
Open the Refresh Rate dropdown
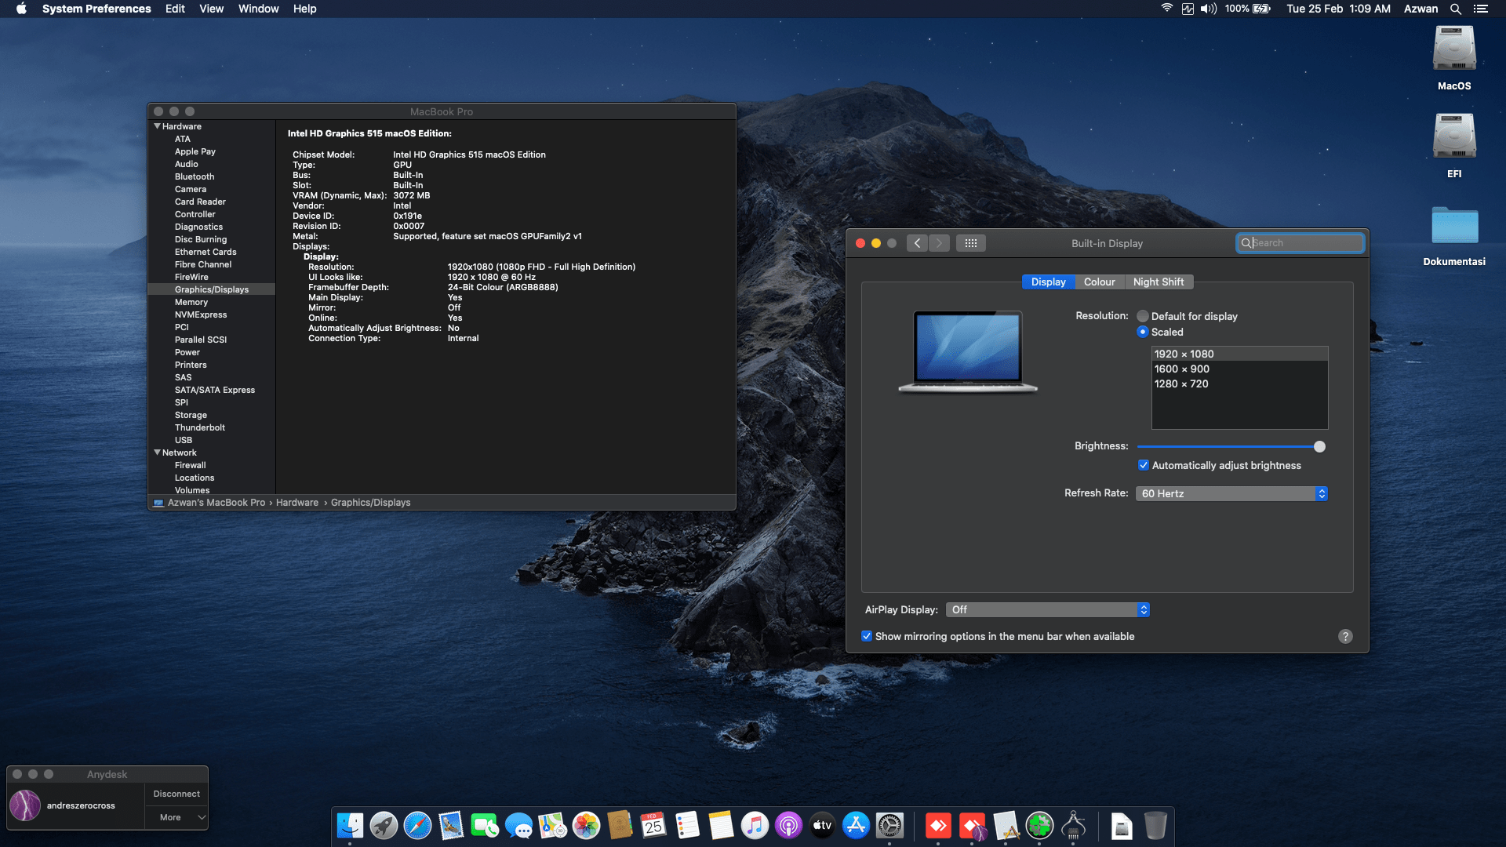coord(1231,493)
